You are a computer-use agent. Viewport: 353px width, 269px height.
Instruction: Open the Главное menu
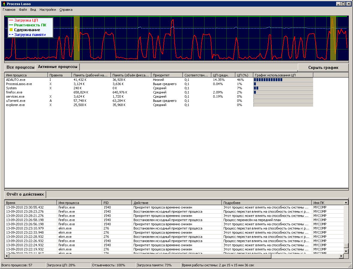click(9, 10)
